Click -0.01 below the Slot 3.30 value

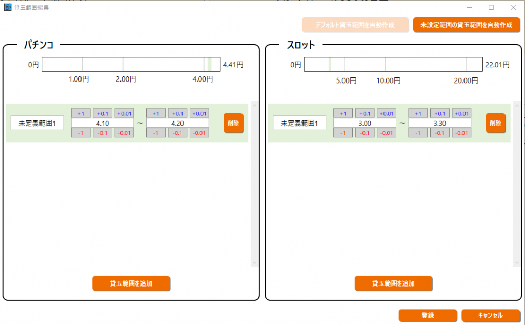461,133
